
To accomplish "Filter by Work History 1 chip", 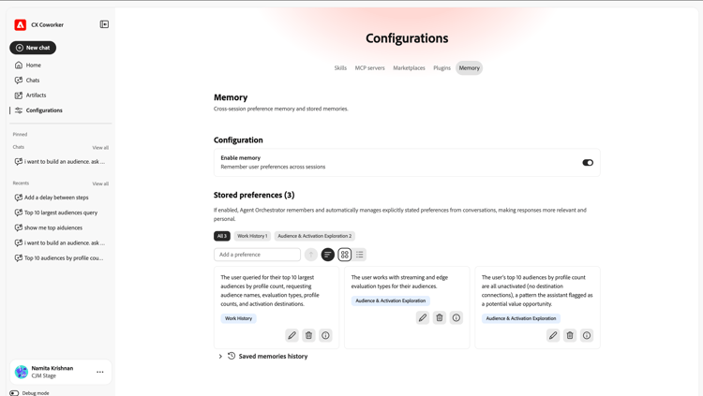I will 252,236.
